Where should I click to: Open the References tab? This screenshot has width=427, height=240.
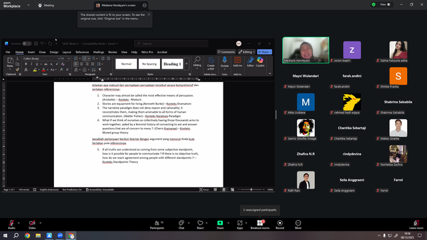82,52
